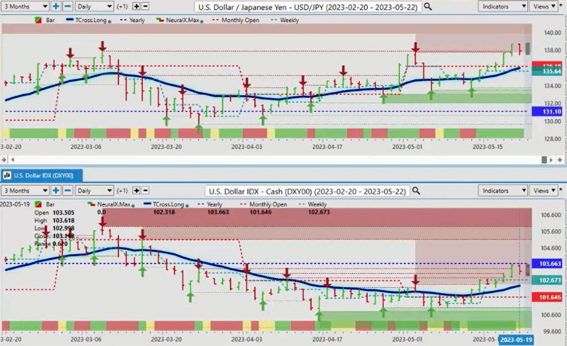Screen dimensions: 567x346
Task: Click the plus zoom icon in the Dollar IDX toolbar
Action: [x=56, y=191]
